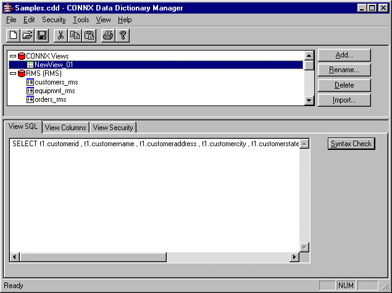Click the NUM status bar indicator
392x293 pixels.
pos(346,285)
